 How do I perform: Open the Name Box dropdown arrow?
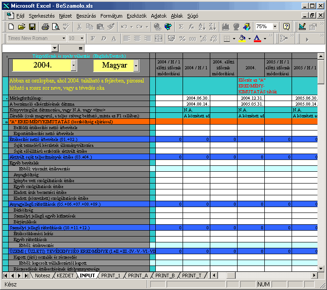point(54,48)
